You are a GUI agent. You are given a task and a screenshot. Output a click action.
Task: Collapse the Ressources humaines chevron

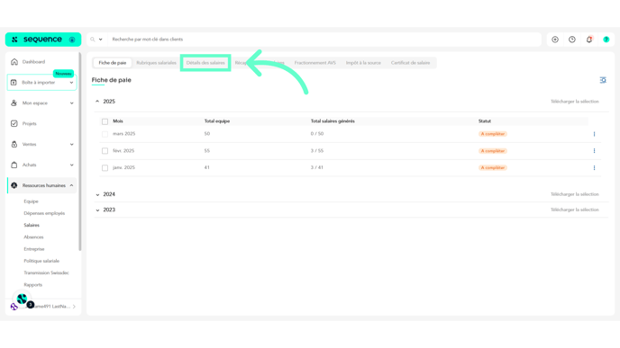click(x=71, y=185)
